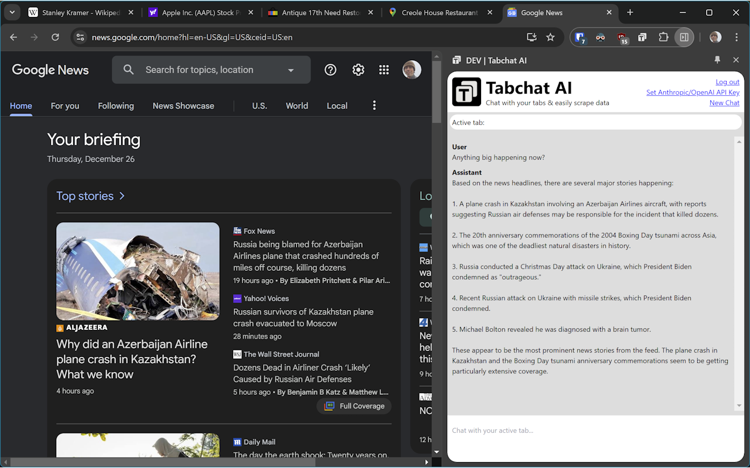Image resolution: width=750 pixels, height=468 pixels.
Task: Open Chrome profile avatar
Action: pyautogui.click(x=715, y=37)
